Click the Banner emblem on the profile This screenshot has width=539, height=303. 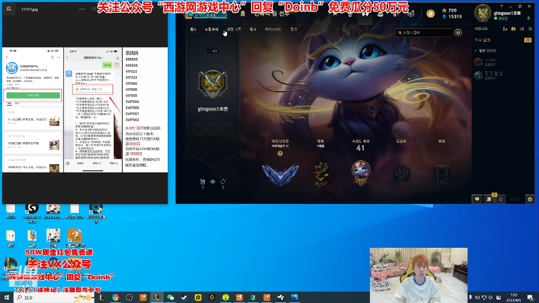tap(442, 174)
